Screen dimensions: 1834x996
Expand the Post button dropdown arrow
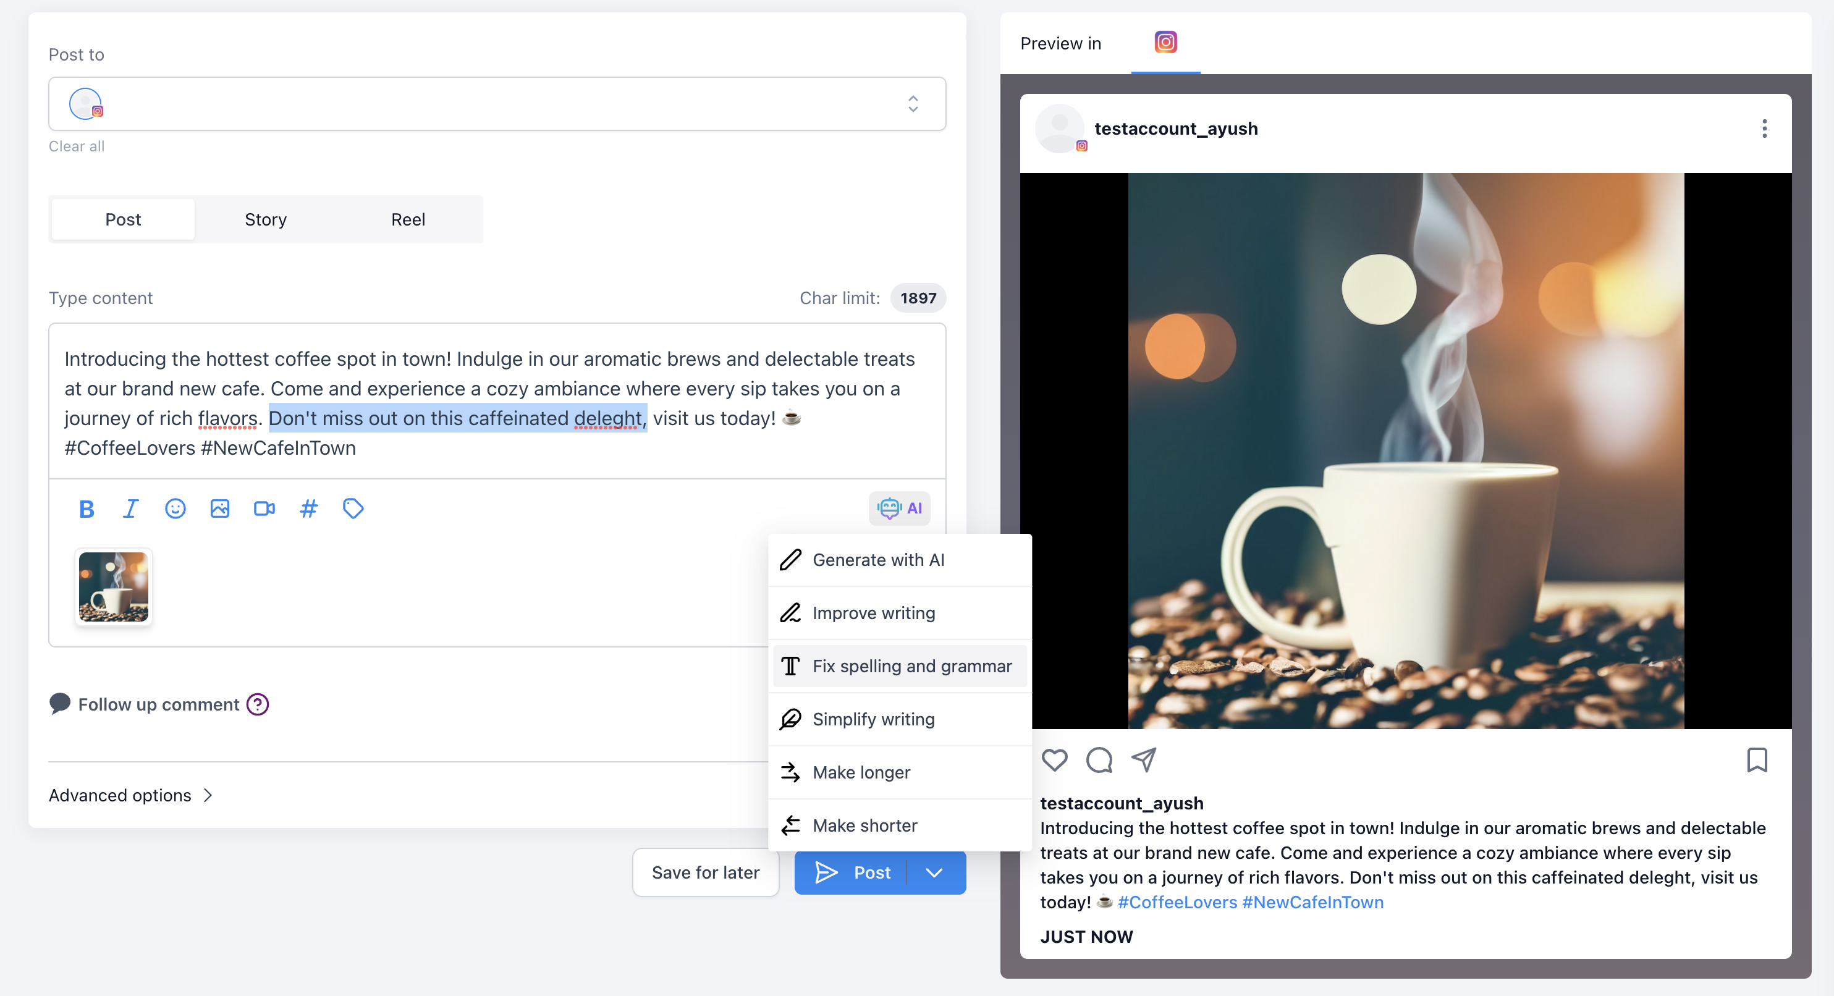point(934,872)
